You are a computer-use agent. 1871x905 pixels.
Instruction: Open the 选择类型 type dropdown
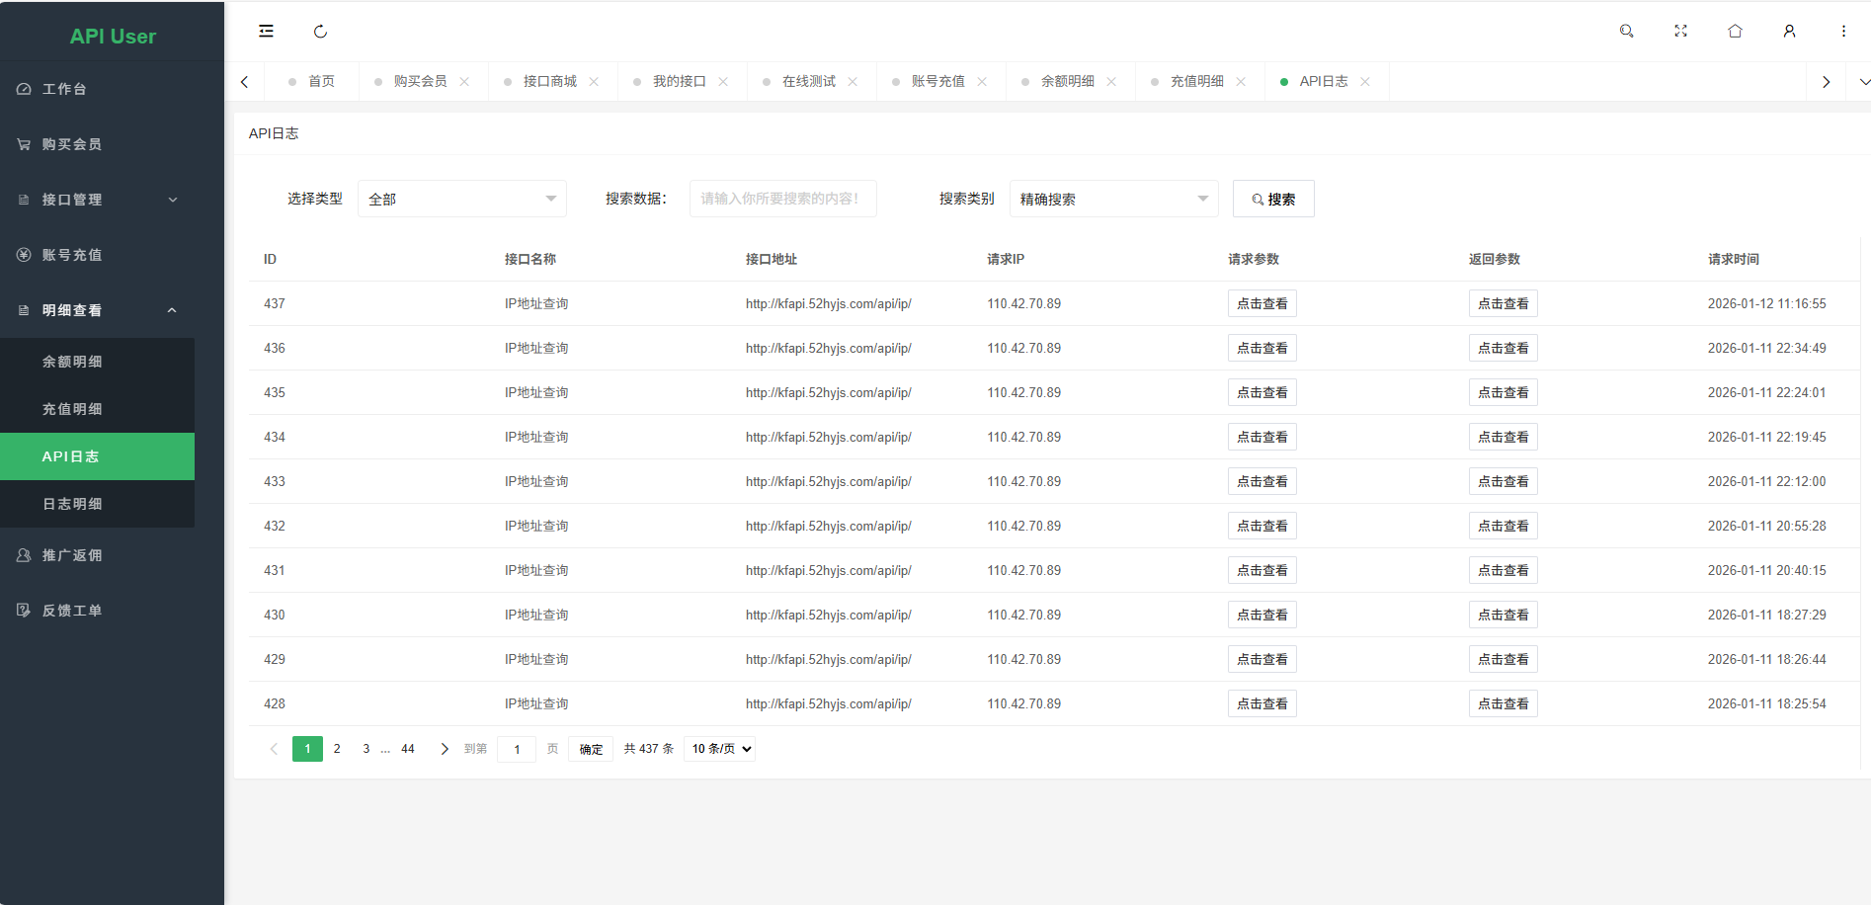pos(461,199)
